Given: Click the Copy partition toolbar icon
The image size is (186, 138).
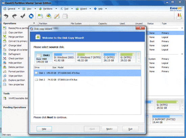Looking at the screenshot, I should 65,16.
